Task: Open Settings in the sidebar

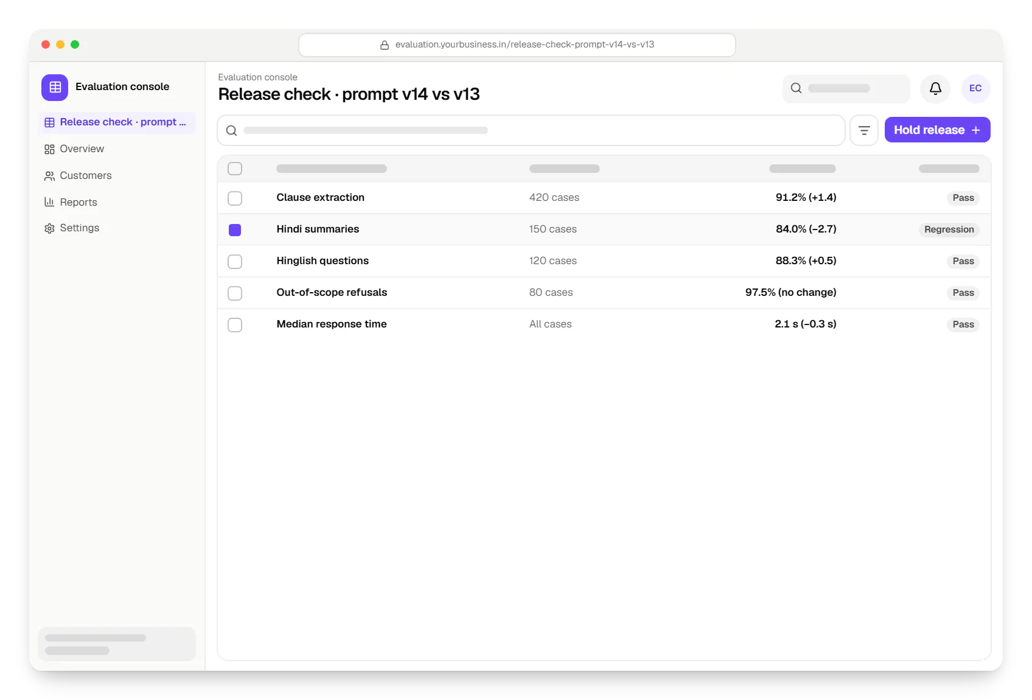Action: (x=116, y=228)
